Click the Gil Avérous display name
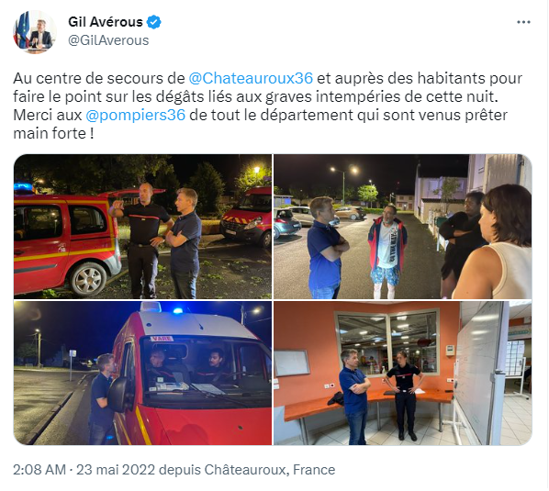The width and height of the screenshot is (549, 491). 106,22
